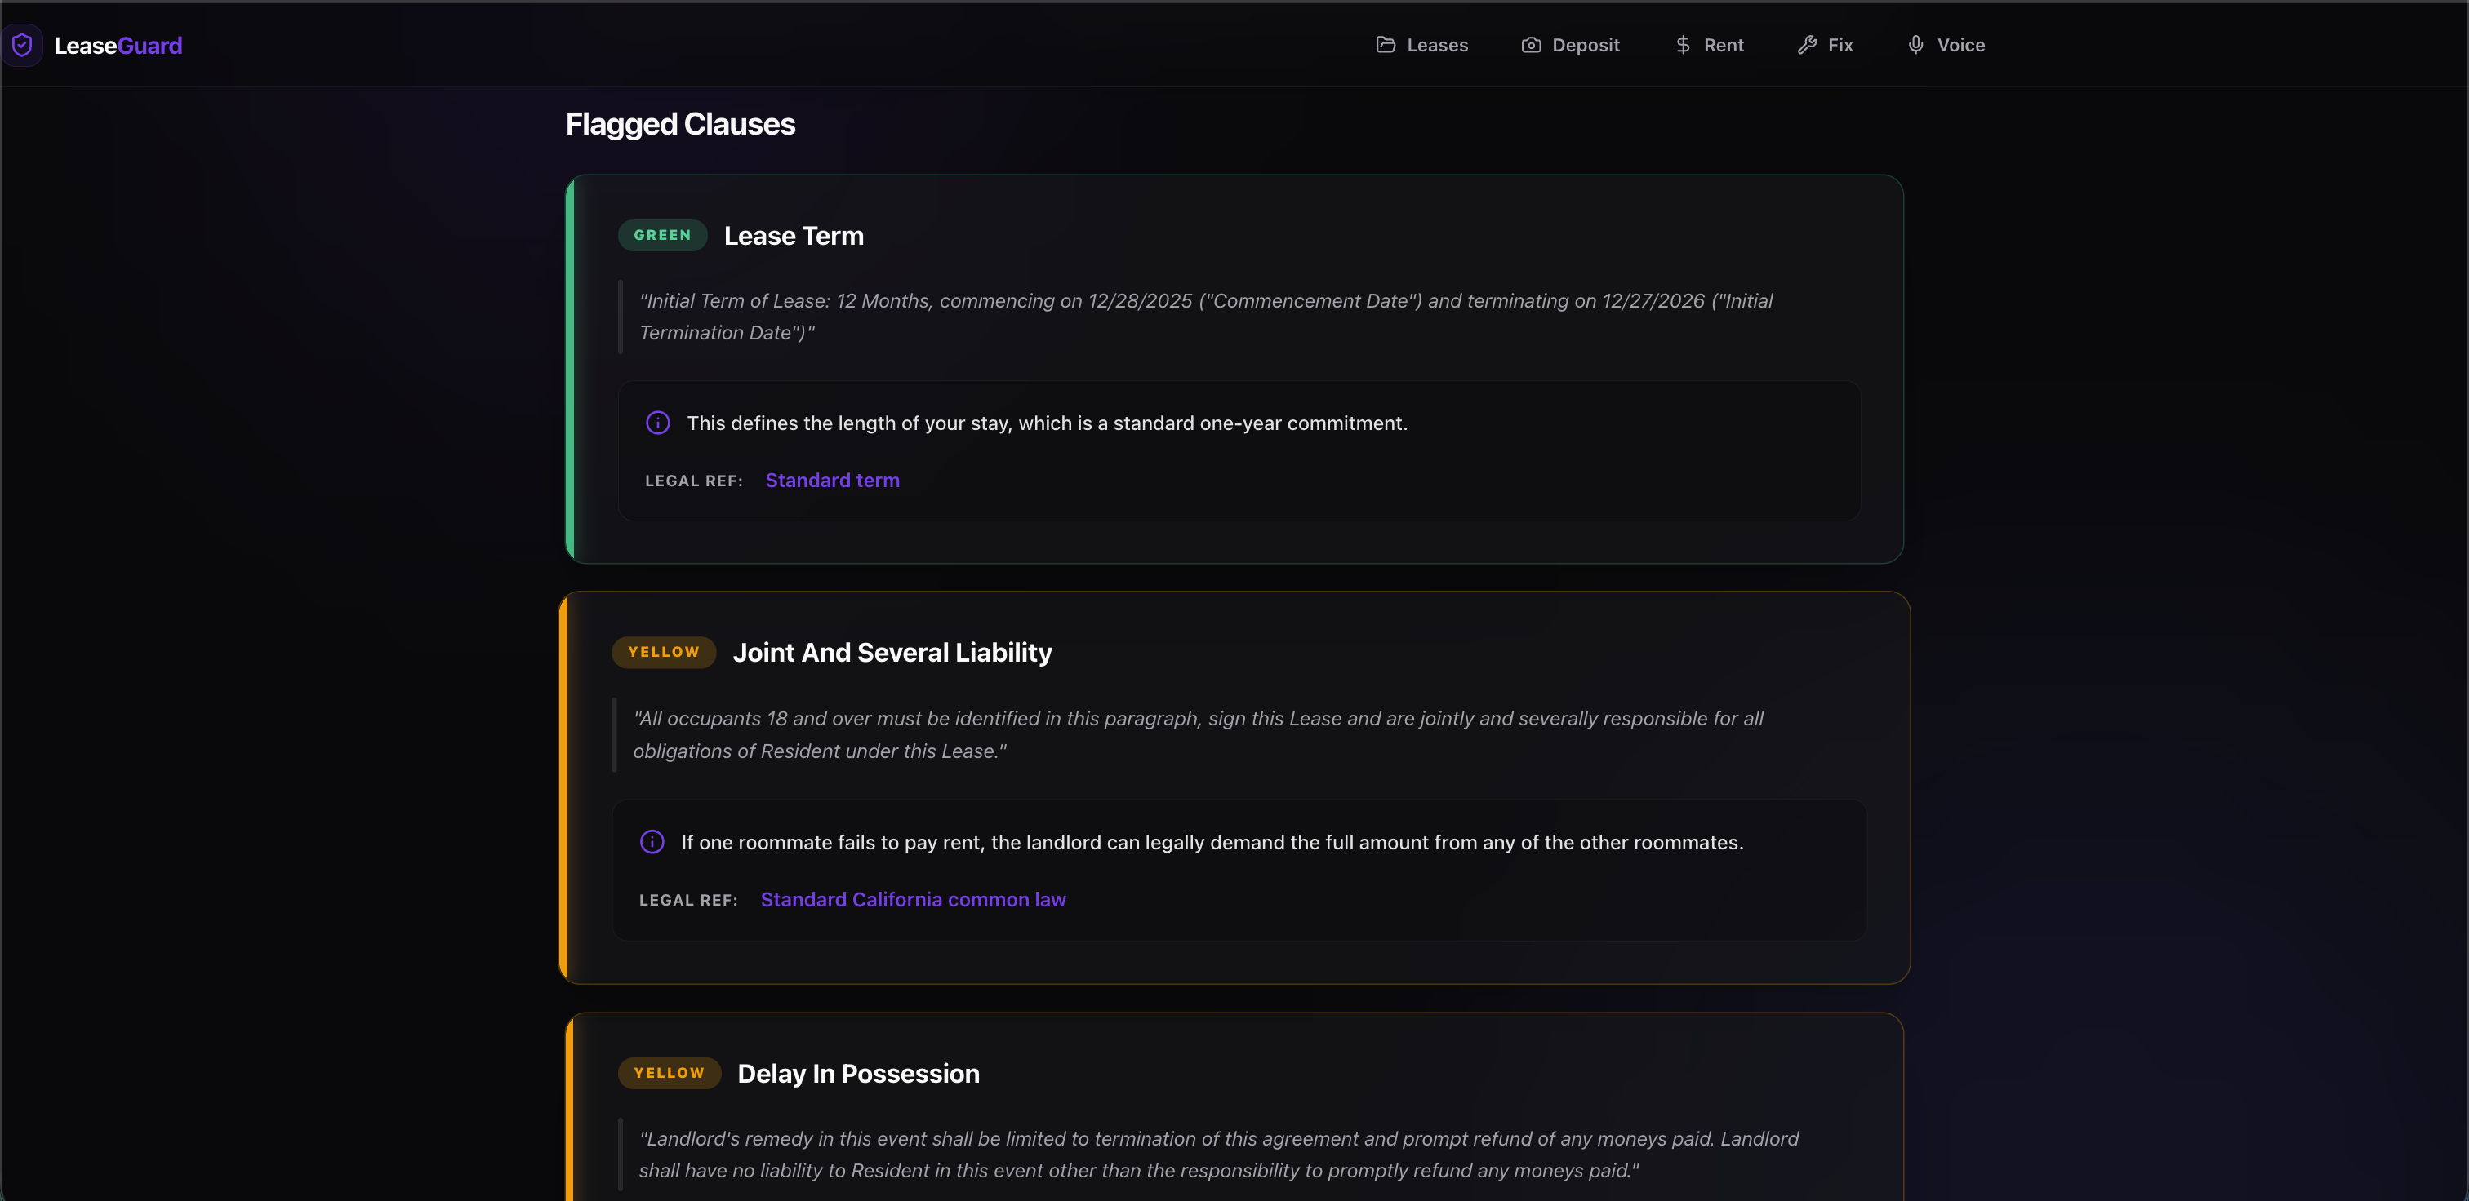This screenshot has height=1201, width=2469.
Task: Open the Rent section
Action: point(1724,45)
